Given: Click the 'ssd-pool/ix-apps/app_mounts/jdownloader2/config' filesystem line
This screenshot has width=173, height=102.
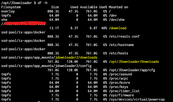Looking at the screenshot, I should pyautogui.click(x=46, y=66).
